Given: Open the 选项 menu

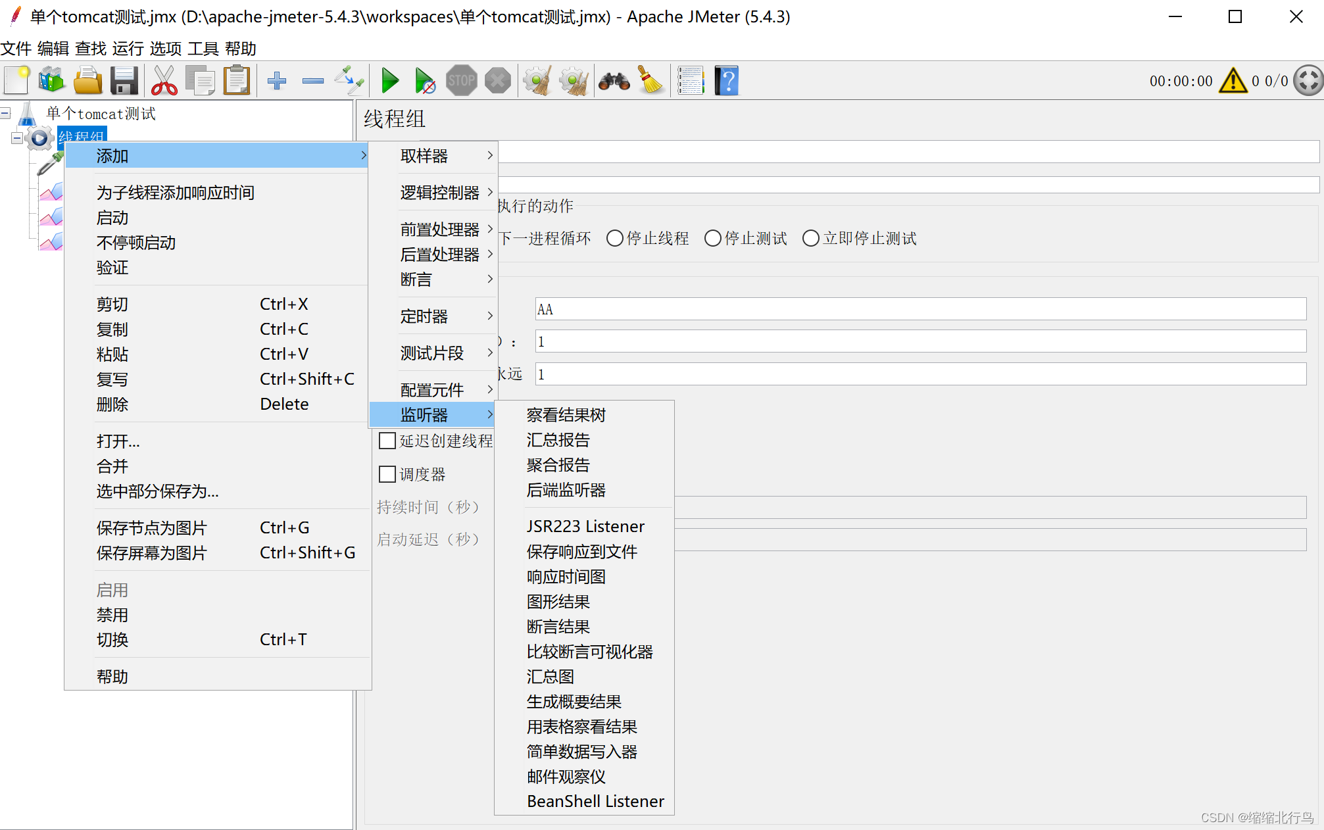Looking at the screenshot, I should [165, 49].
